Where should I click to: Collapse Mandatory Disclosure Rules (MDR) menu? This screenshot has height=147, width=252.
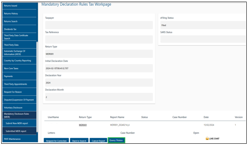click(x=19, y=115)
